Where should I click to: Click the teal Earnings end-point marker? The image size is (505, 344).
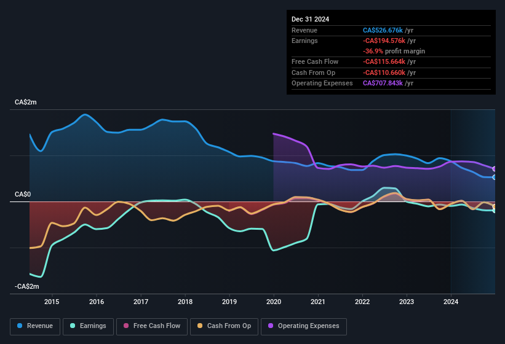coord(495,211)
